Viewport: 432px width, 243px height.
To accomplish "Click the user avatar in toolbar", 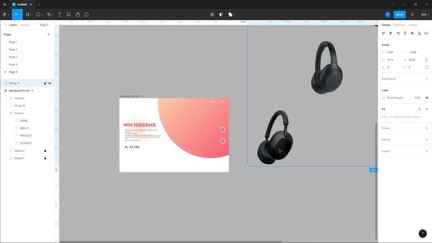I will tap(387, 15).
